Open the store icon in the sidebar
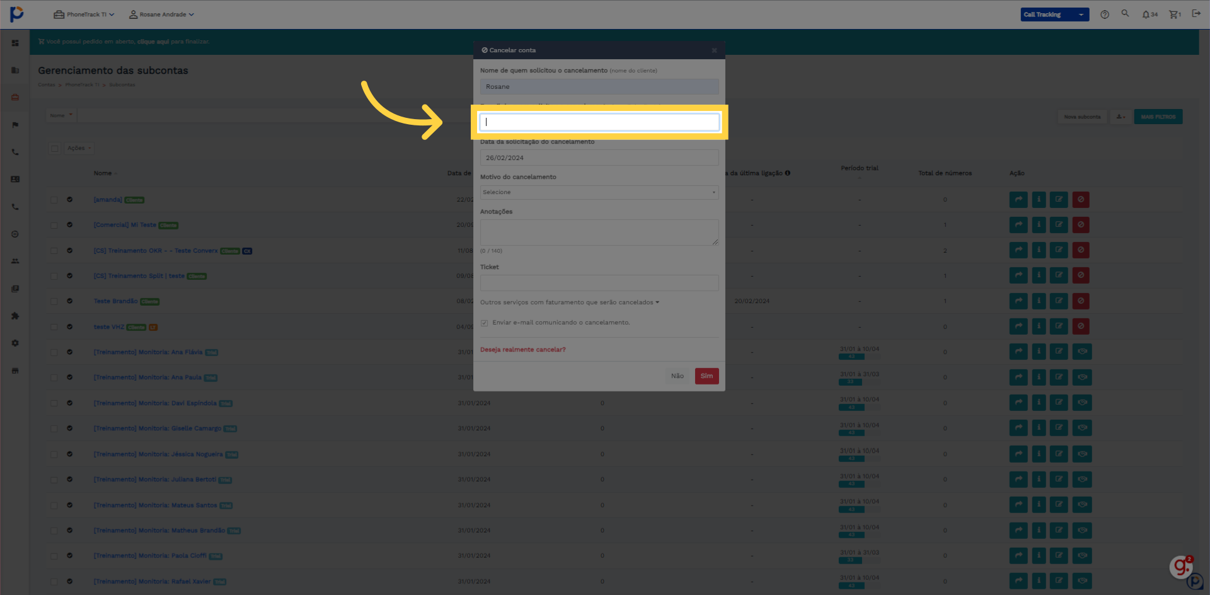Image resolution: width=1210 pixels, height=595 pixels. pyautogui.click(x=15, y=371)
